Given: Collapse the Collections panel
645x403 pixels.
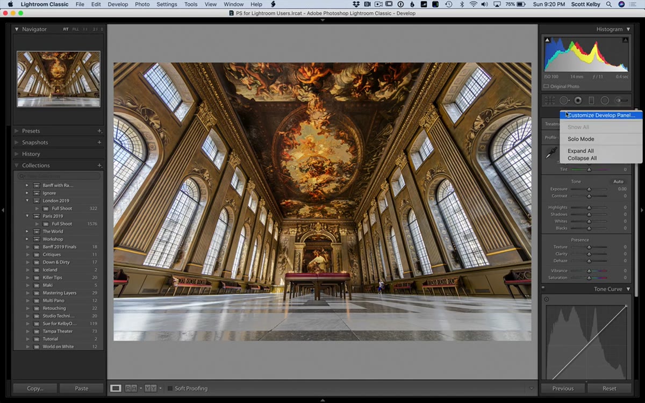Looking at the screenshot, I should pos(17,165).
